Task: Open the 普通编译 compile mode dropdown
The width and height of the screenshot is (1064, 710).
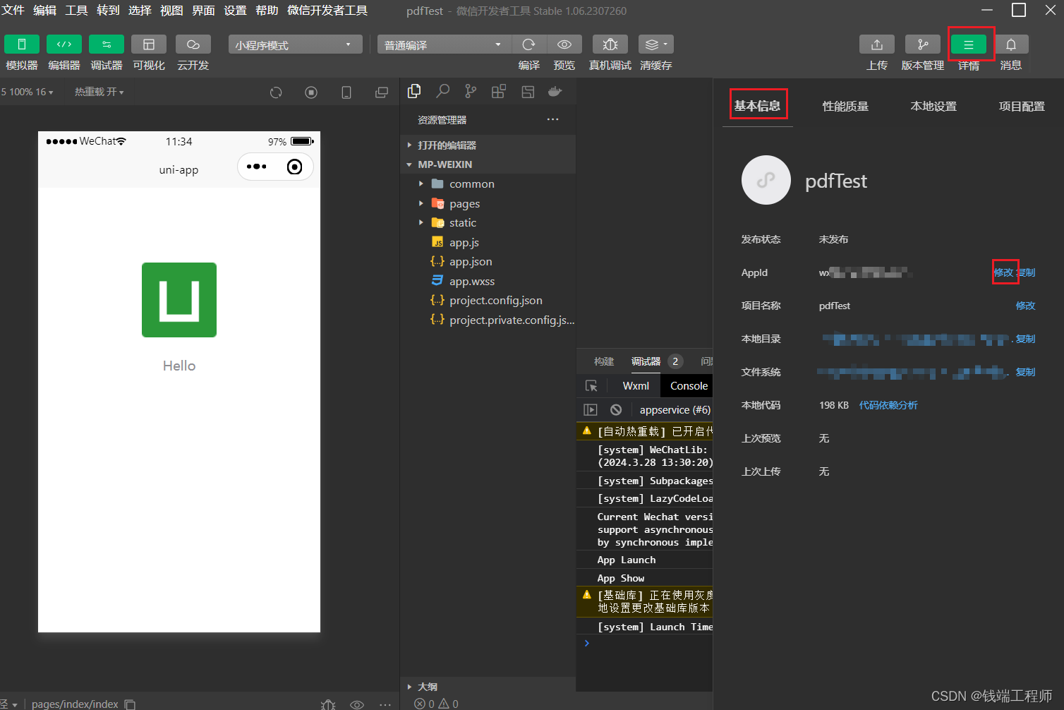Action: 444,44
